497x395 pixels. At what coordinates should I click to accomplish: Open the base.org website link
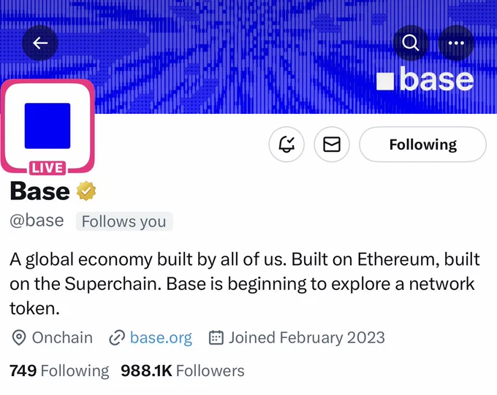[x=161, y=337]
